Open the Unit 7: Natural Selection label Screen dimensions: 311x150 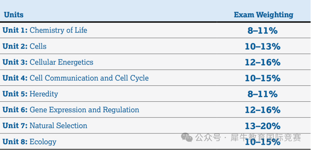tap(45, 126)
